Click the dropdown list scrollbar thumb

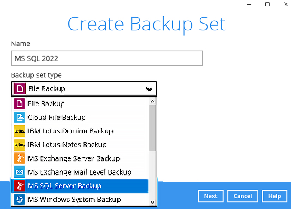click(152, 128)
